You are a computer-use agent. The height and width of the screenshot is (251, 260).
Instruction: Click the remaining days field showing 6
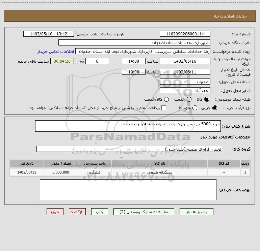click(97, 61)
